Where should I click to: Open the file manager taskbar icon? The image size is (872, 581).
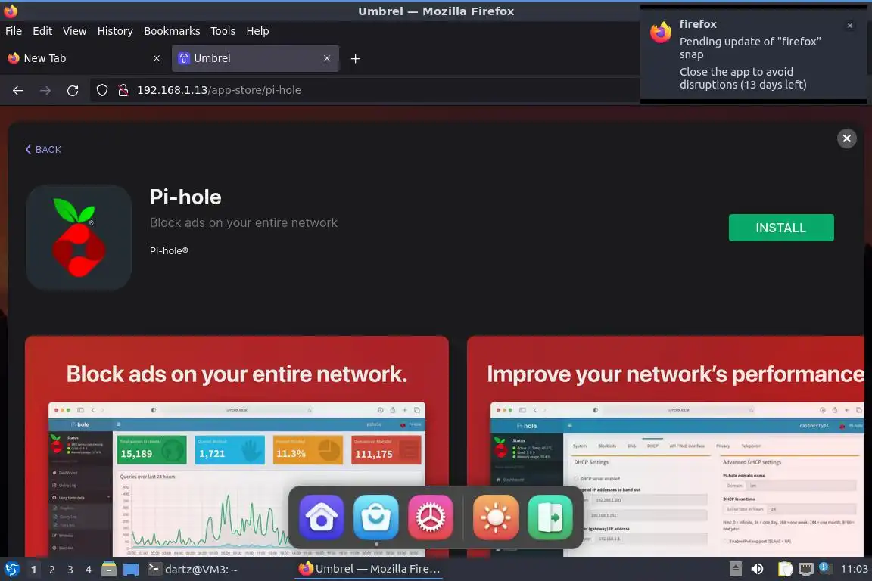109,570
